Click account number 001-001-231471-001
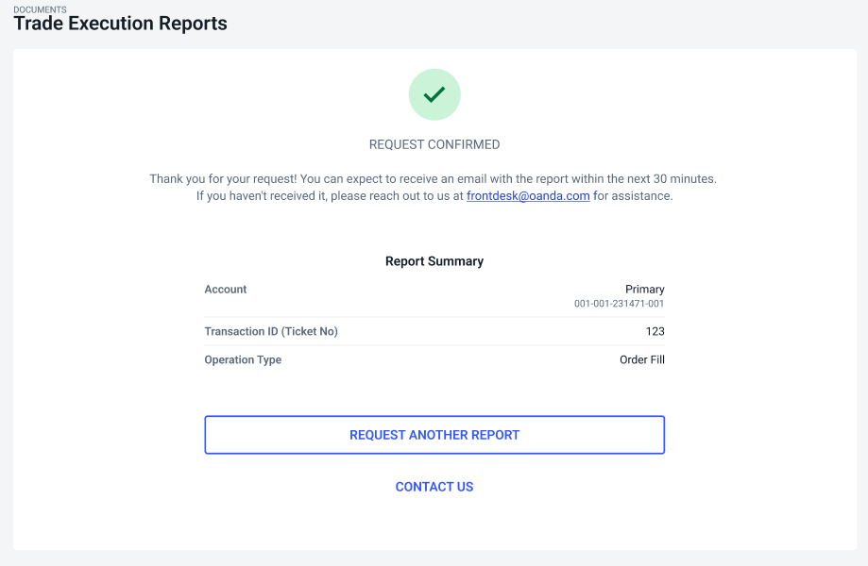This screenshot has width=868, height=566. coord(620,304)
